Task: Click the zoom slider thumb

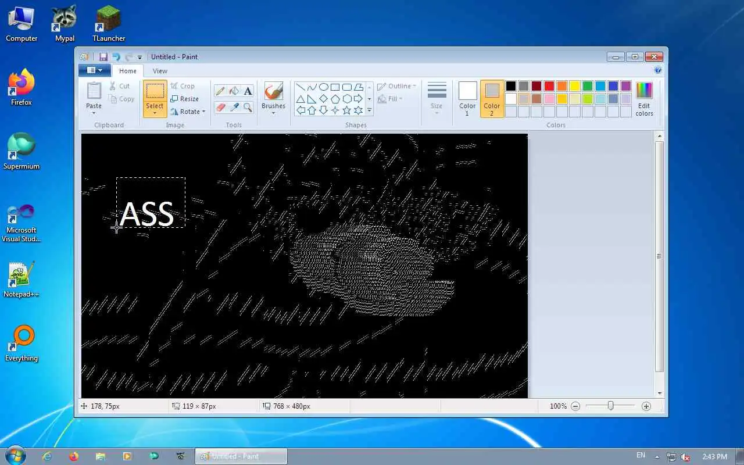Action: (x=610, y=406)
